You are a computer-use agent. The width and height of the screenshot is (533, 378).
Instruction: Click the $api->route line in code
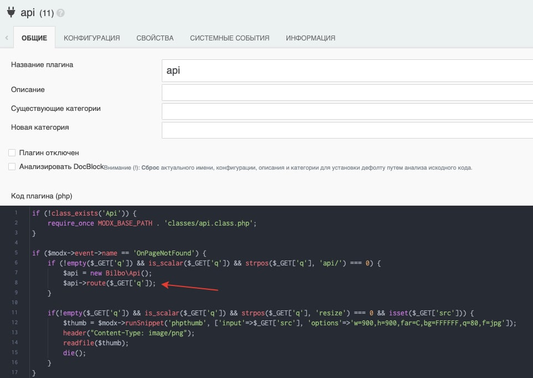click(109, 283)
